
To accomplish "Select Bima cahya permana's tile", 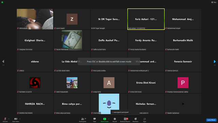I will pyautogui.click(x=72, y=104).
